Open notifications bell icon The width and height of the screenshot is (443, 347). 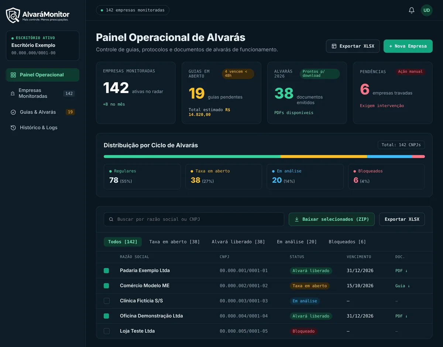click(x=412, y=10)
